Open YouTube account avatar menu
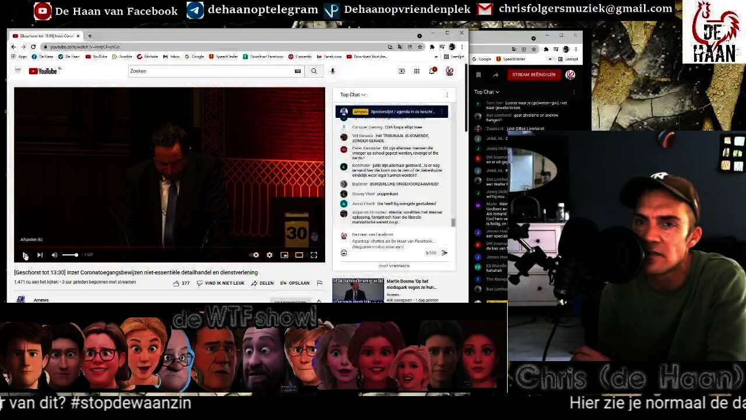This screenshot has width=746, height=420. tap(449, 71)
